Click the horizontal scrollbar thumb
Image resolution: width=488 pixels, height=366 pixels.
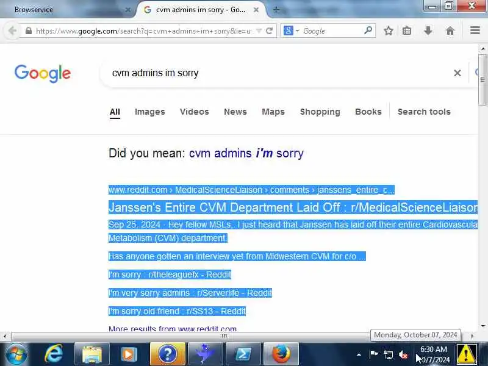[224, 336]
